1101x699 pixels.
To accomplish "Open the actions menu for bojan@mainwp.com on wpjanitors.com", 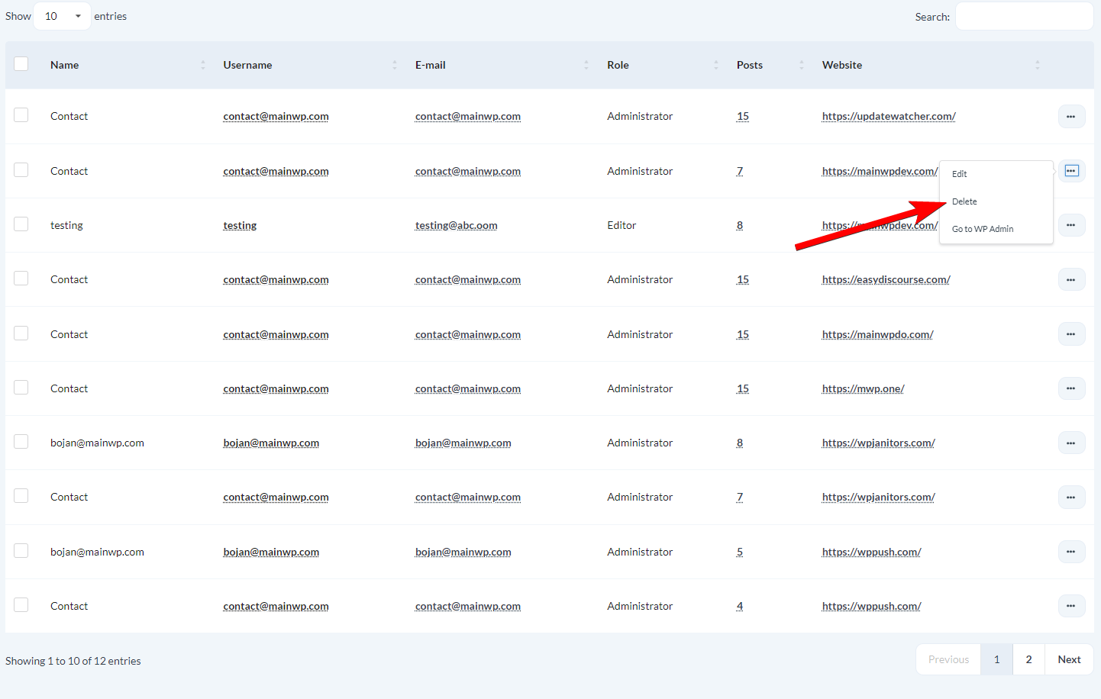I will [x=1071, y=443].
